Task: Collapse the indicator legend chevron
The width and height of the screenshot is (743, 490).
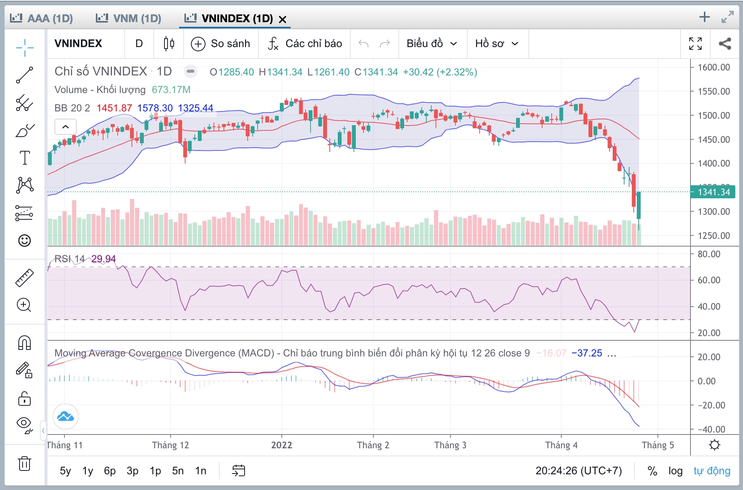Action: (x=66, y=127)
